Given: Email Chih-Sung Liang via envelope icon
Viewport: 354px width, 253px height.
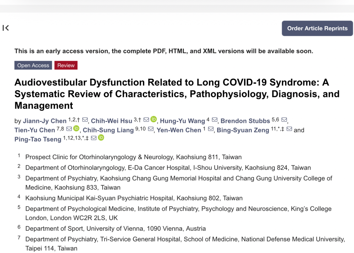Looking at the screenshot, I should click(x=151, y=129).
